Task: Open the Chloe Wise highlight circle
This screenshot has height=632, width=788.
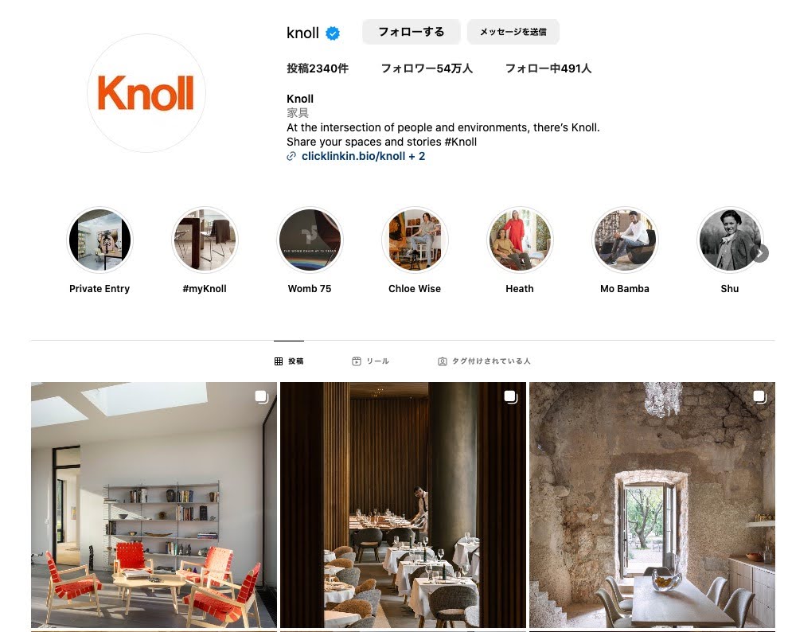Action: [x=415, y=240]
